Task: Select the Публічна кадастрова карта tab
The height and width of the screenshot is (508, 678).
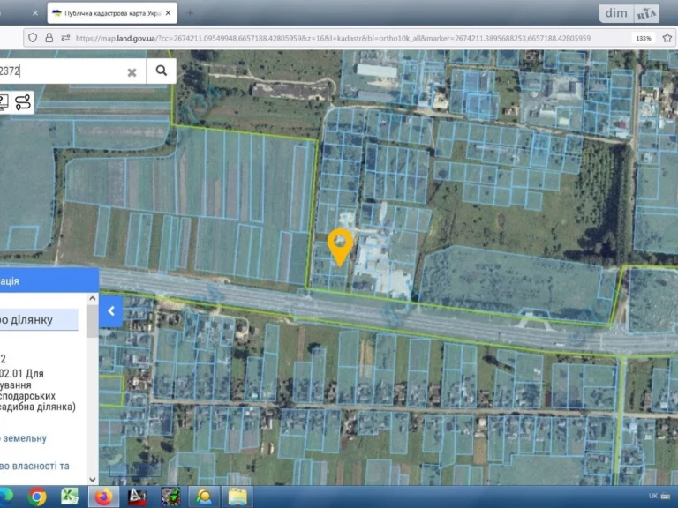Action: tap(112, 13)
